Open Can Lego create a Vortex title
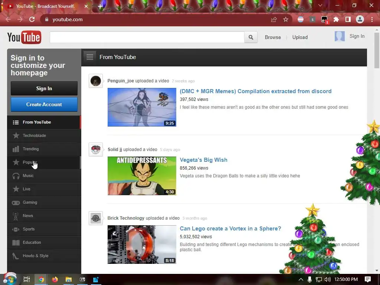This screenshot has height=285, width=380. point(230,229)
